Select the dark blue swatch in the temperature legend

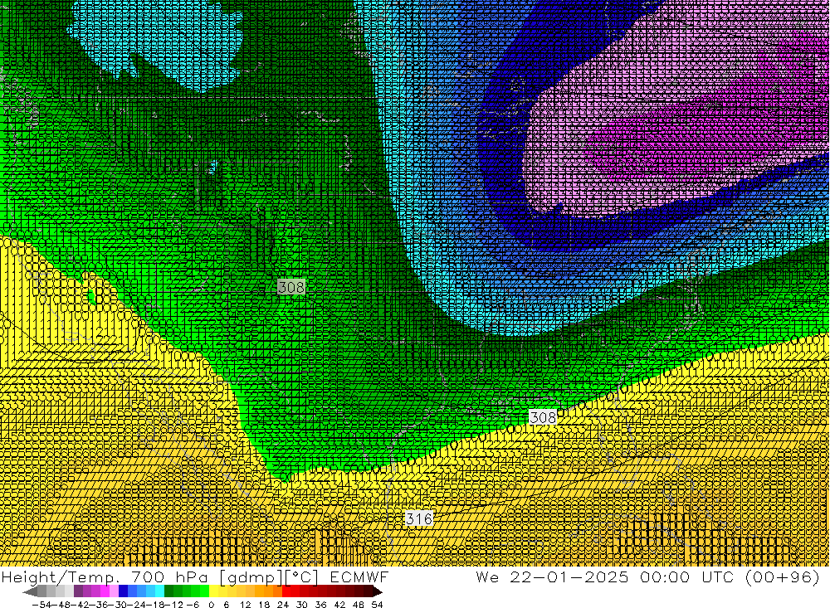pos(123,591)
